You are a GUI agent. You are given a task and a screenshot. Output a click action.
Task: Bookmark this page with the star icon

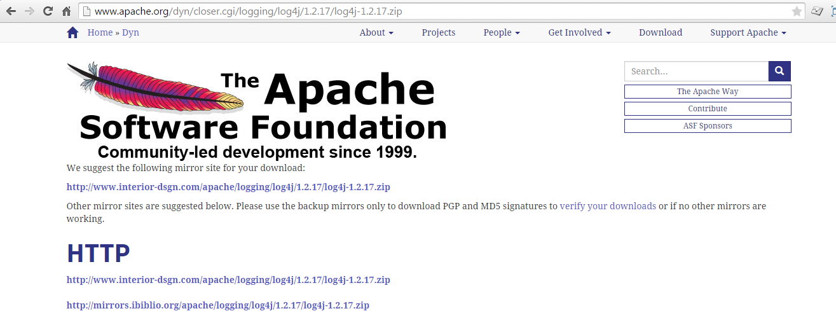(x=797, y=11)
